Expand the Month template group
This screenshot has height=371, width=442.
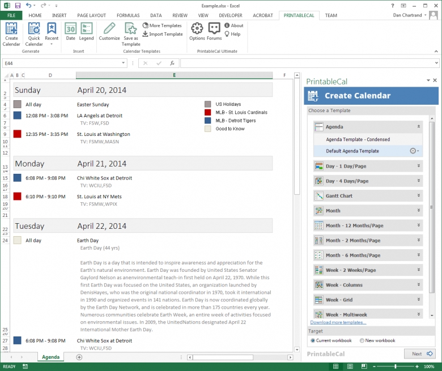[x=419, y=211]
